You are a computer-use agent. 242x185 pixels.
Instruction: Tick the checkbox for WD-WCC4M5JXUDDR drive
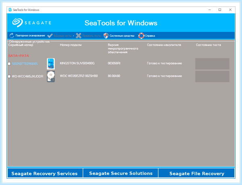point(9,76)
